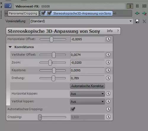Click the Horizontaler Offset value field -0,0095
The image size is (148, 131).
pyautogui.click(x=88, y=39)
